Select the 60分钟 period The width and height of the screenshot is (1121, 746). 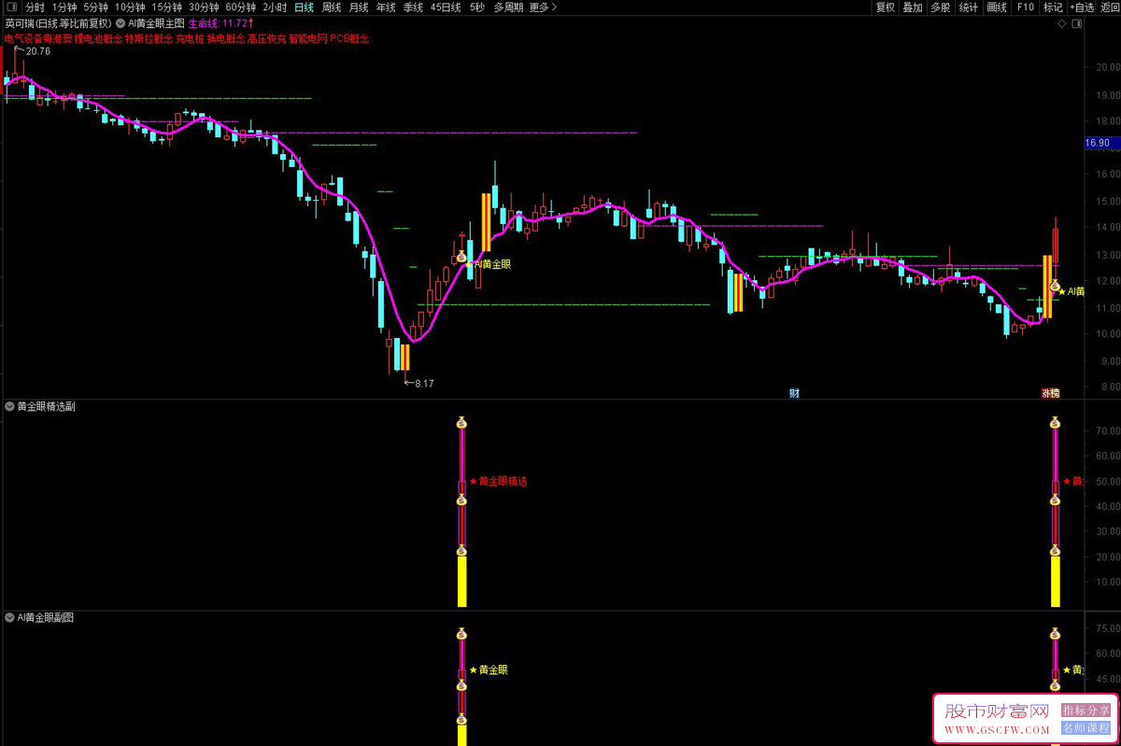click(x=241, y=7)
